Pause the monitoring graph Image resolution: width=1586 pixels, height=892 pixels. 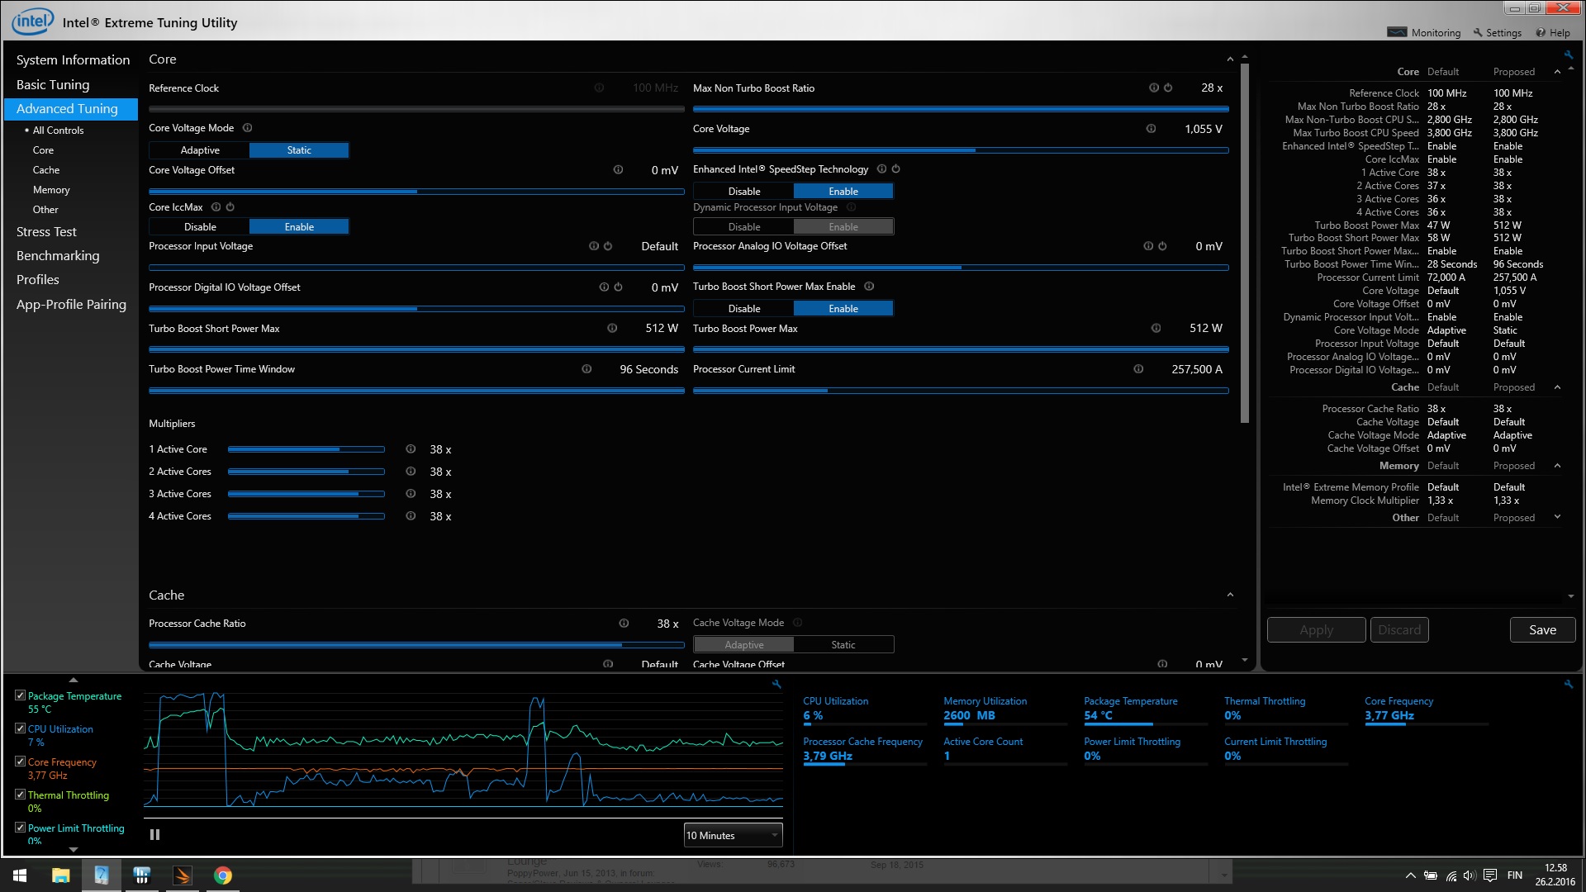[154, 835]
